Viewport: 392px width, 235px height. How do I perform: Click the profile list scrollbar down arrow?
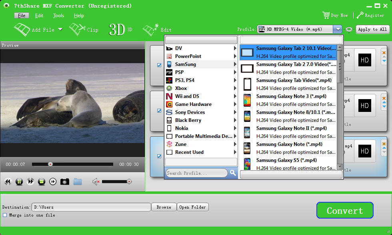click(340, 167)
